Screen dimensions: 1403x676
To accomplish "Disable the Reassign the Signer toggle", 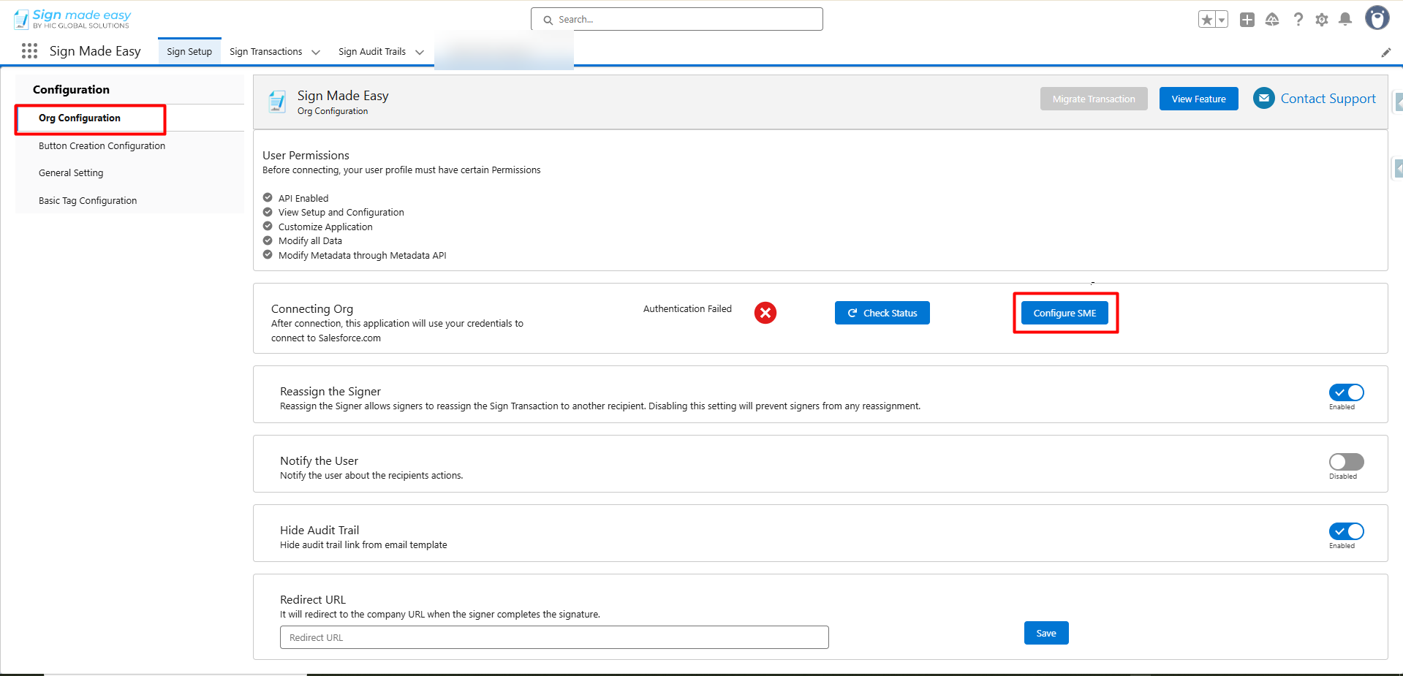I will point(1346,392).
